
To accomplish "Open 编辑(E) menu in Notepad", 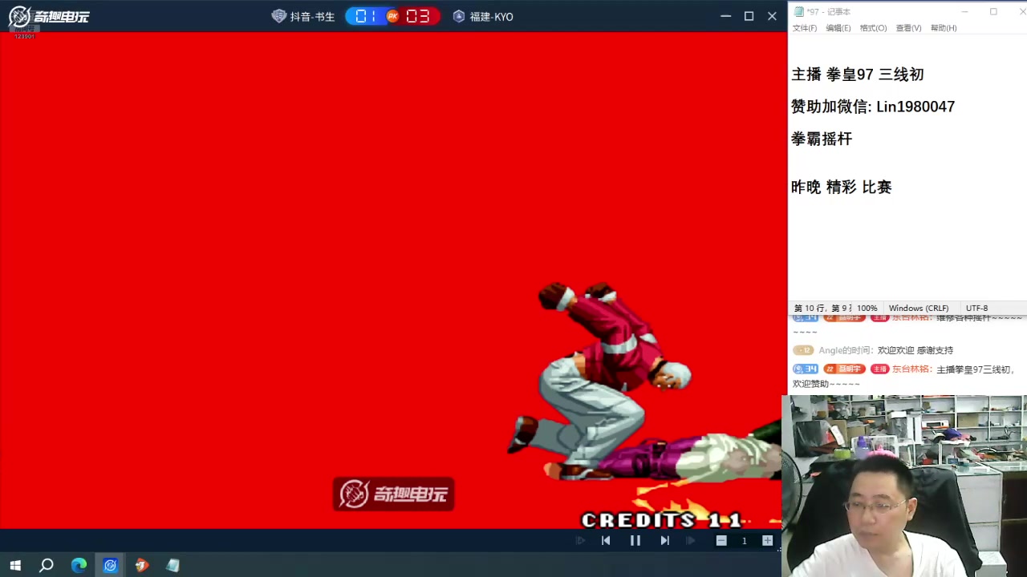I will [838, 28].
